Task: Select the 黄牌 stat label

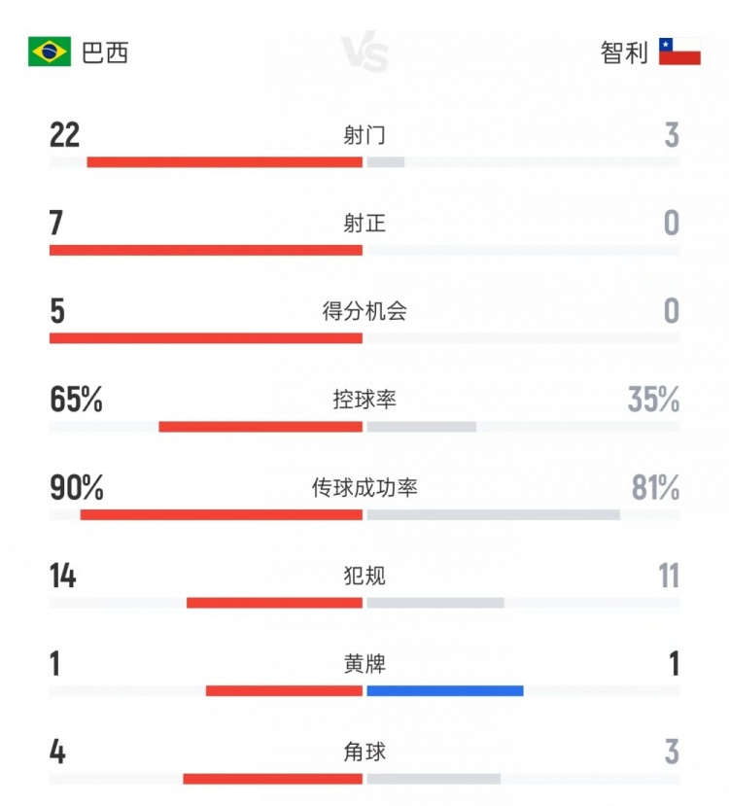Action: coord(364,664)
